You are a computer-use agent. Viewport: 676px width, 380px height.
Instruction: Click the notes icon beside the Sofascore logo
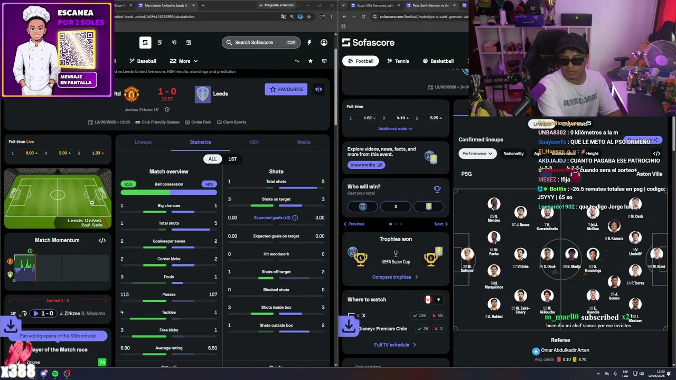point(159,43)
